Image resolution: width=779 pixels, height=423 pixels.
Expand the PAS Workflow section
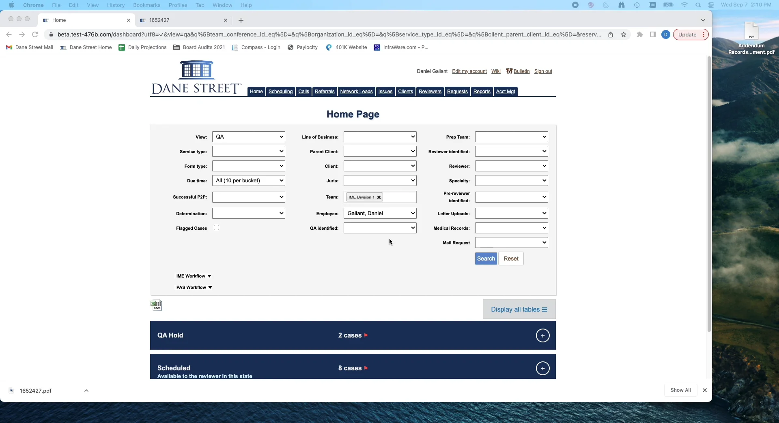coord(194,287)
